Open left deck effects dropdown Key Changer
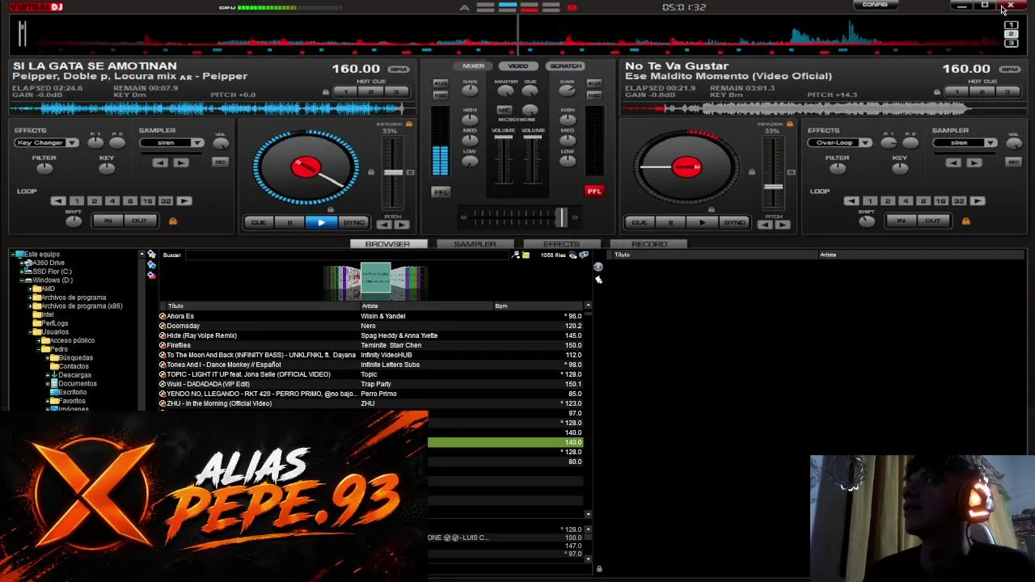Viewport: 1035px width, 582px height. pos(46,143)
